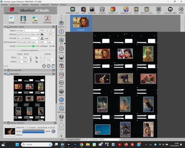Expand the Denzitometr panel
Viewport: 185px width, 148px height.
tap(5, 70)
